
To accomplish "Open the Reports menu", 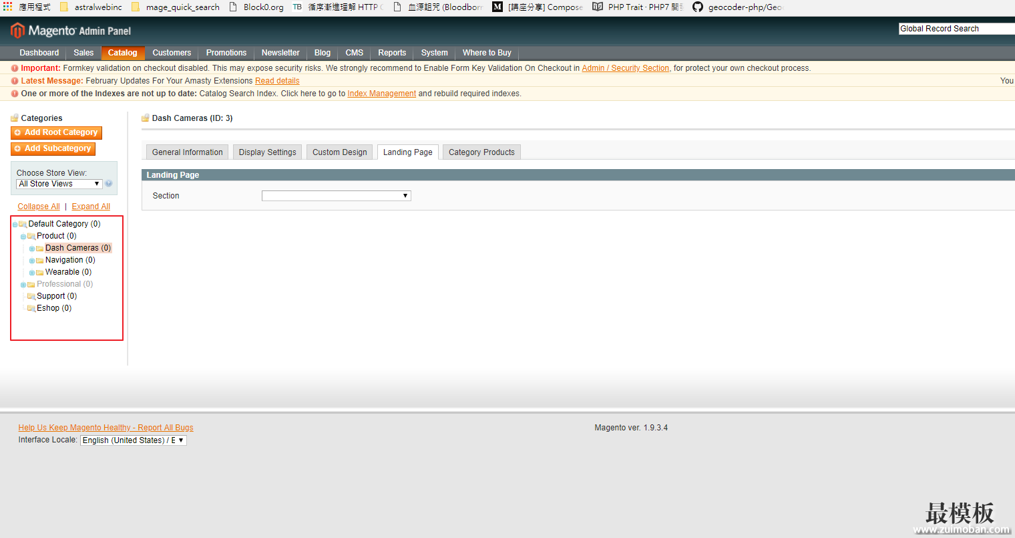I will 392,53.
